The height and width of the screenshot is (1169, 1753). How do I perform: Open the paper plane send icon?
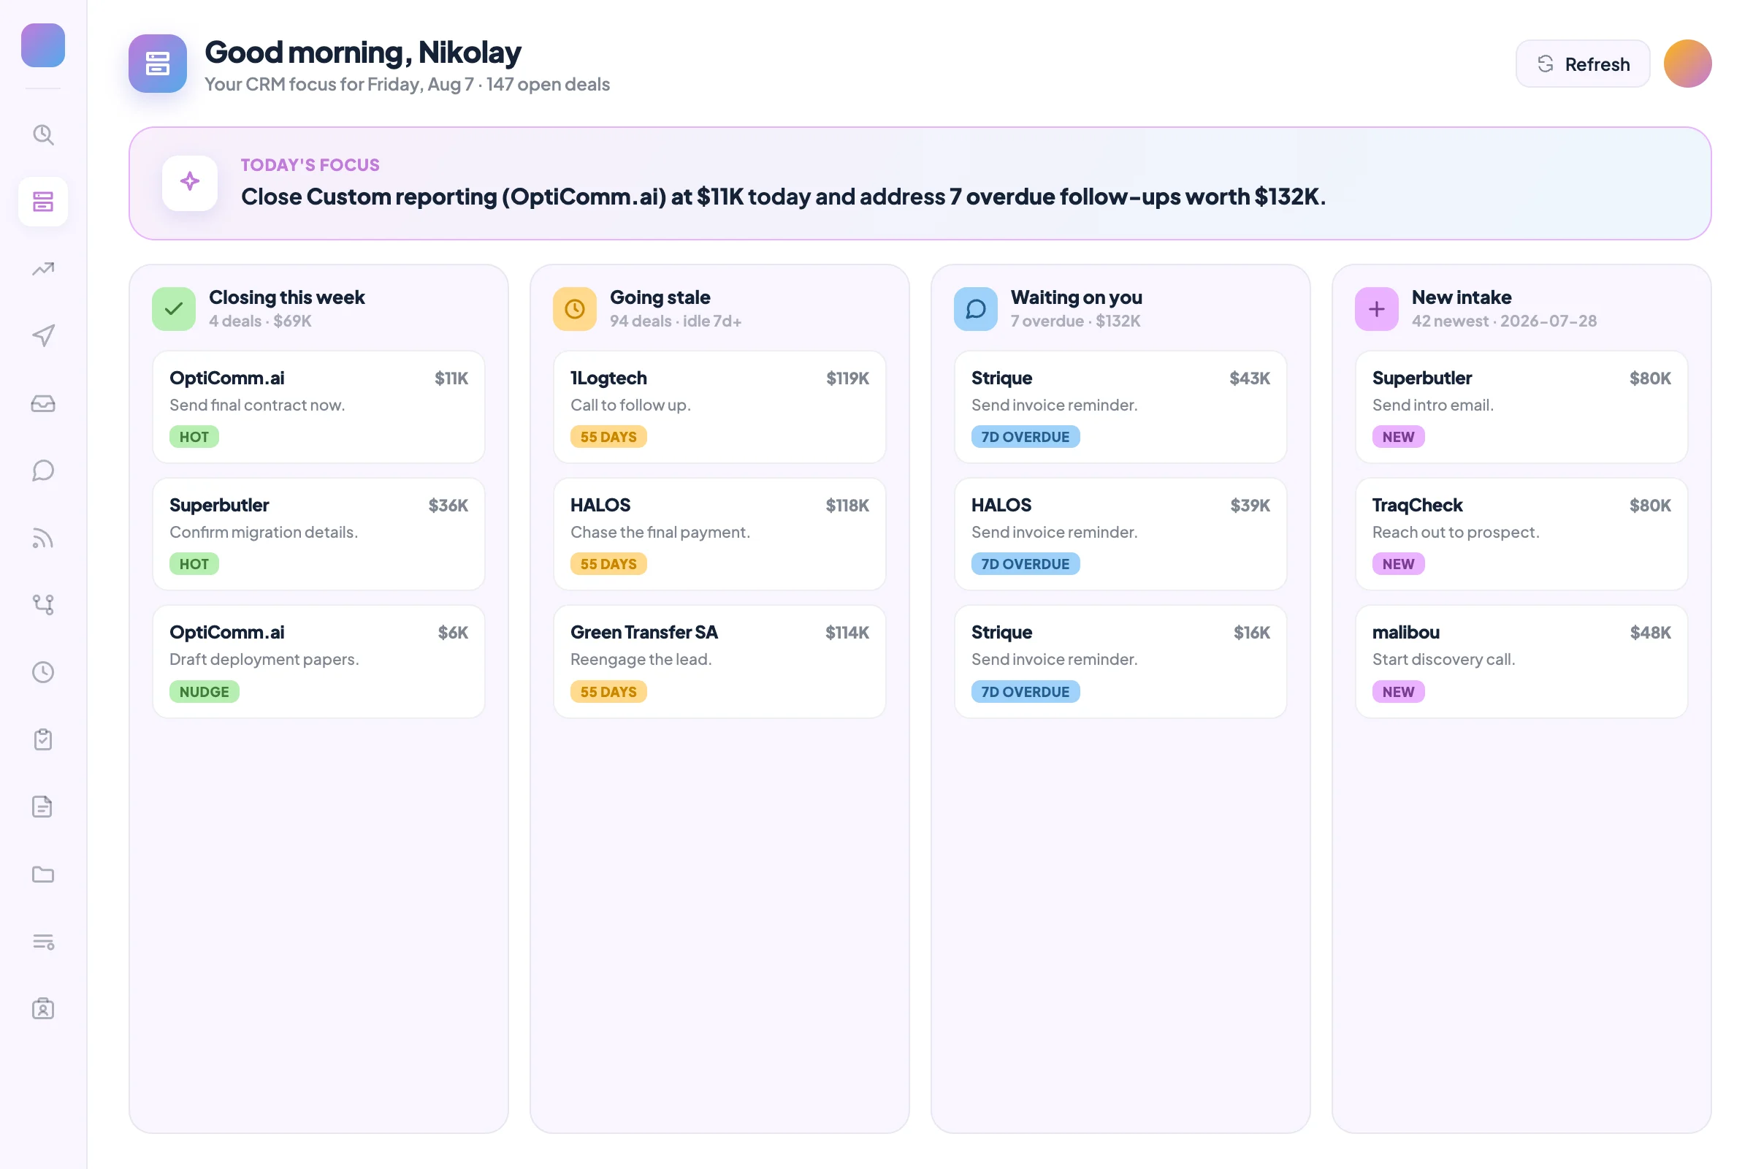pos(43,336)
